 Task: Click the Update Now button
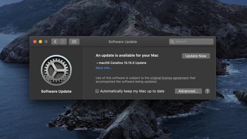pyautogui.click(x=196, y=56)
